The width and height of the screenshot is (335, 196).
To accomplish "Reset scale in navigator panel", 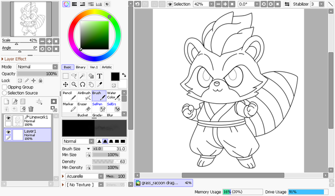I will 56,41.
